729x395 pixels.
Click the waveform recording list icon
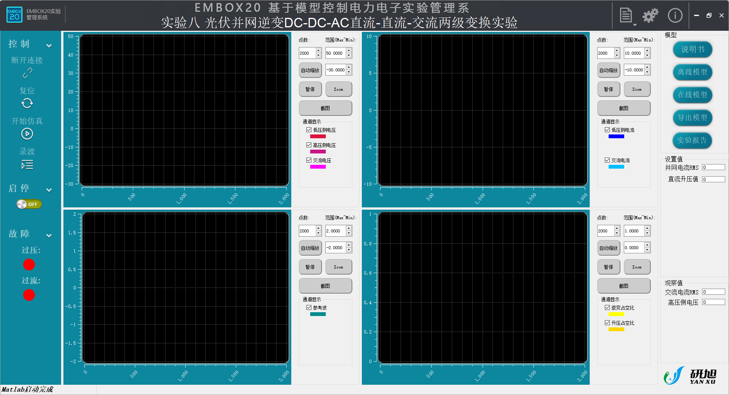pyautogui.click(x=27, y=165)
